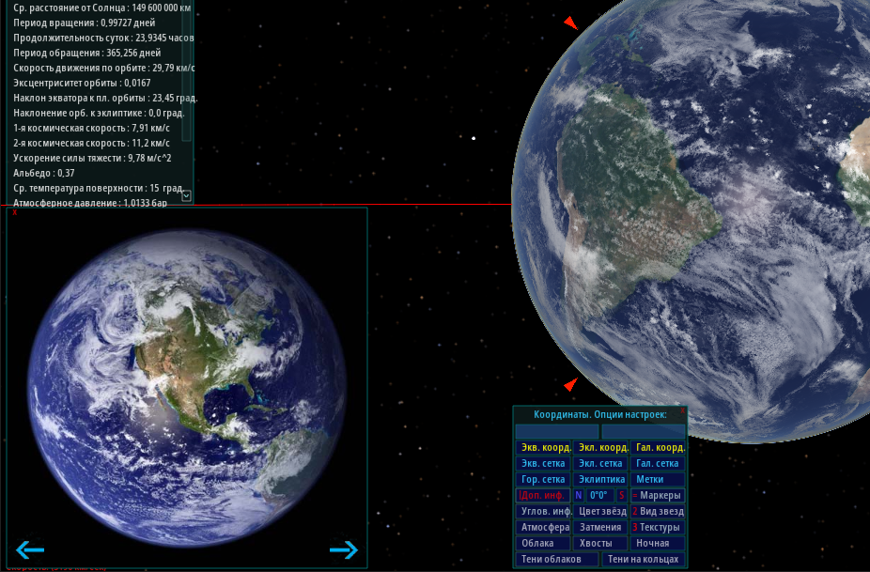Click 1-я космическая скорость : 7,91 км/с
This screenshot has width=870, height=572.
click(91, 128)
